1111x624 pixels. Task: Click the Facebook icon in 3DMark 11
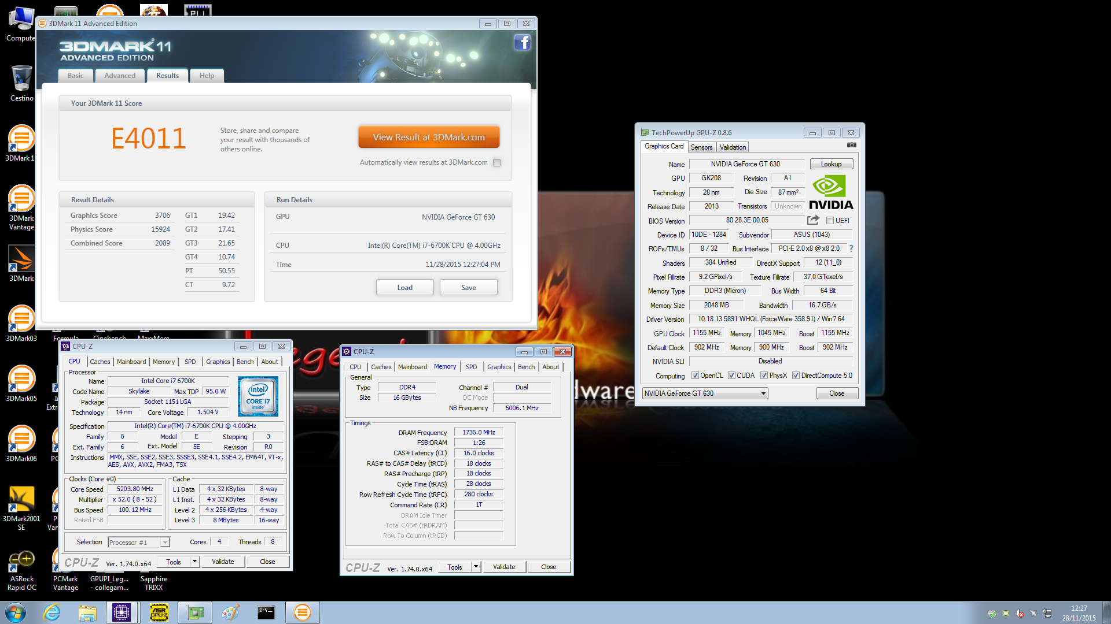pos(522,42)
